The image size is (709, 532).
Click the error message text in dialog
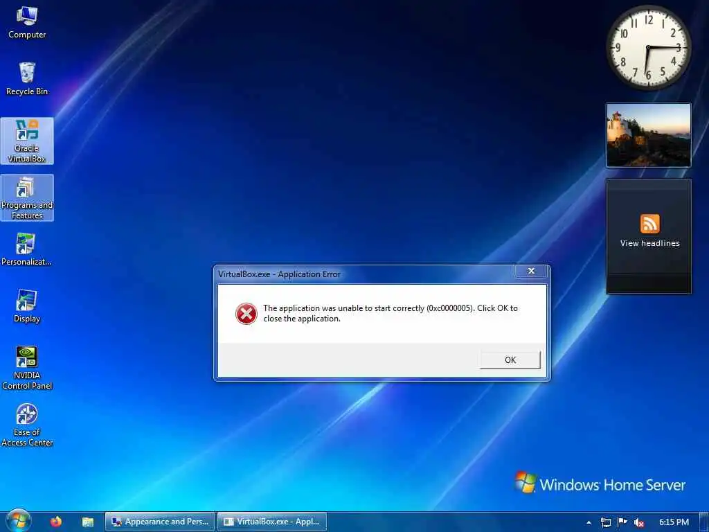(x=391, y=313)
